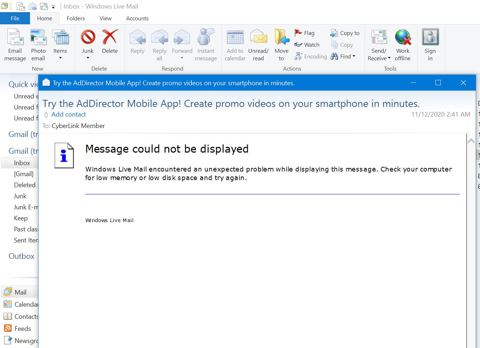480x348 pixels.
Task: Forward the email
Action: (x=182, y=42)
